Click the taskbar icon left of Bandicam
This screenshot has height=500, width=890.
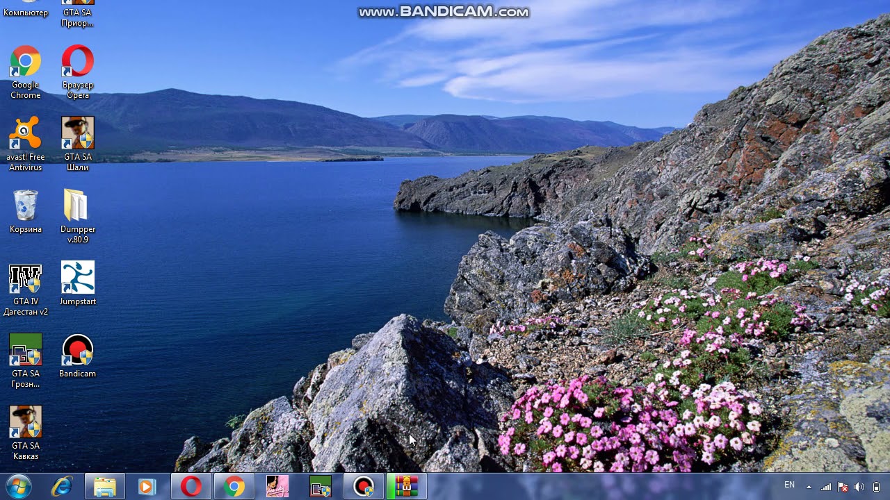(321, 487)
